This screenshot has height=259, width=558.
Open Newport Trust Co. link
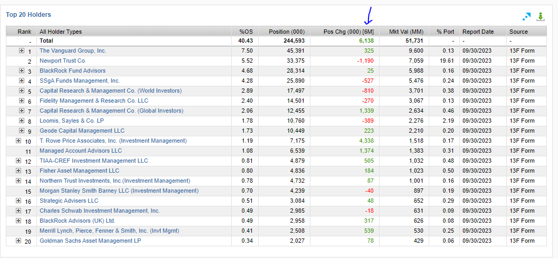[x=63, y=61]
